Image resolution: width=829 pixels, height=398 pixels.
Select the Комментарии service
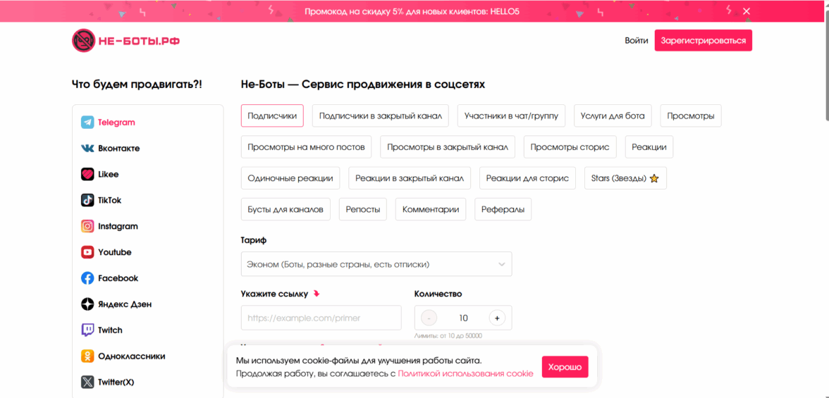(431, 209)
